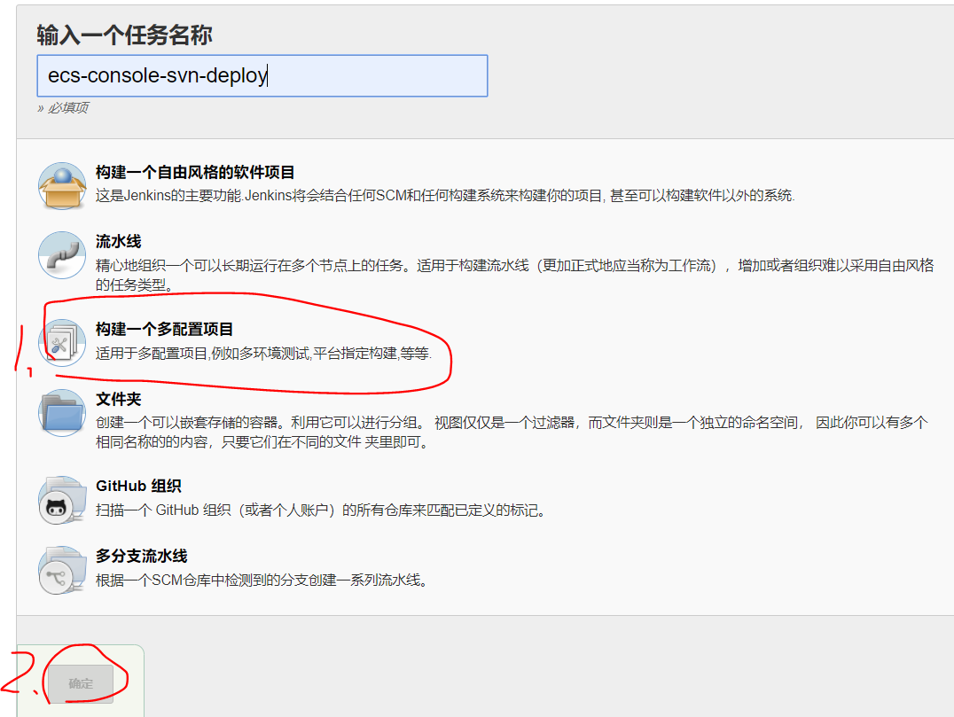Focus the task name input field
The width and height of the screenshot is (954, 717).
[x=262, y=76]
